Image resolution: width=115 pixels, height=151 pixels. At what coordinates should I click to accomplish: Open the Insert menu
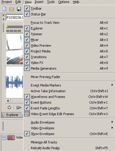click(39, 2)
